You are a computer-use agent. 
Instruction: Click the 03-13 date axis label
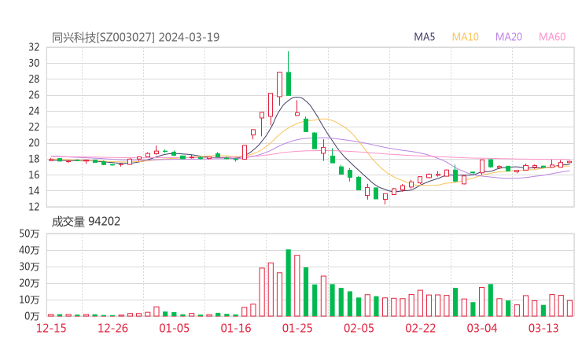pos(543,328)
